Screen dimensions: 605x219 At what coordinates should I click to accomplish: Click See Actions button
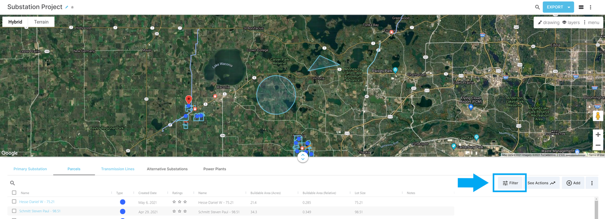pos(542,183)
